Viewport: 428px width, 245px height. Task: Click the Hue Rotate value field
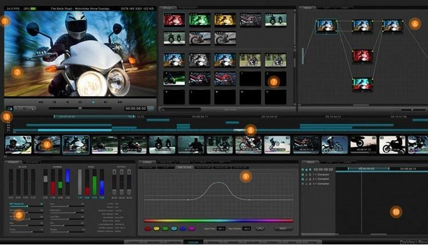point(247,228)
